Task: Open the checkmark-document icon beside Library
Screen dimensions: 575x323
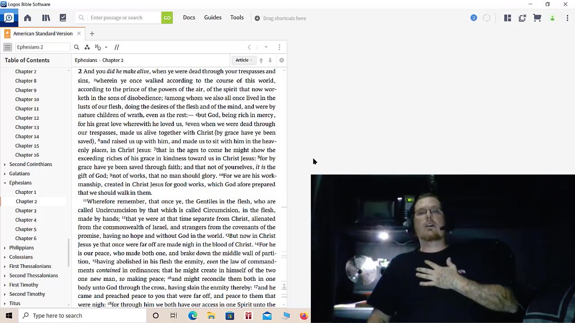Action: [x=63, y=18]
